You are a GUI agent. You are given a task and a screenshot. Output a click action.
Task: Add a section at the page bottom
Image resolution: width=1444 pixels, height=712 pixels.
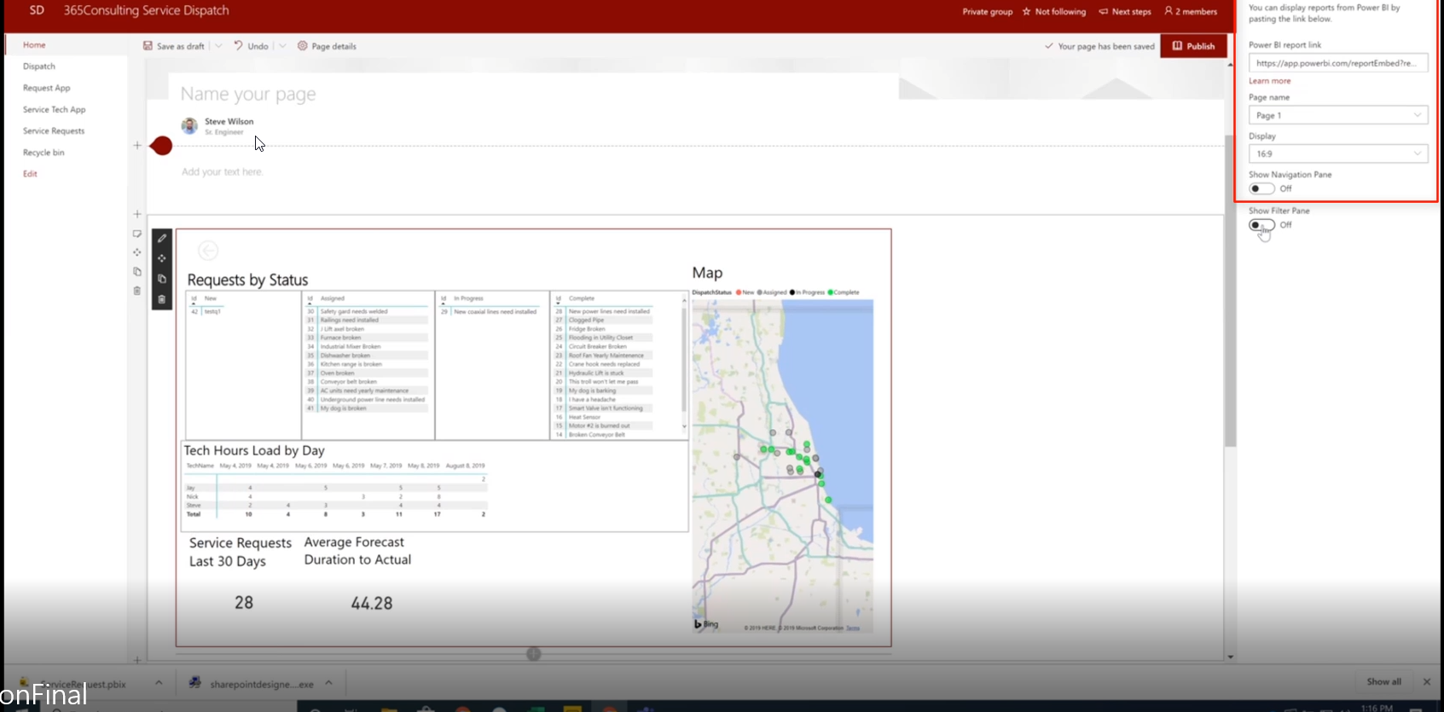pos(137,660)
